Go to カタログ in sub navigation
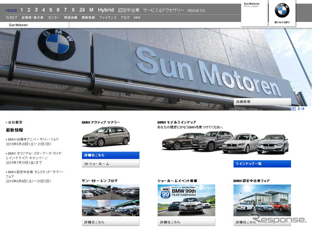Viewport: 312px width, 229px height. (12, 18)
